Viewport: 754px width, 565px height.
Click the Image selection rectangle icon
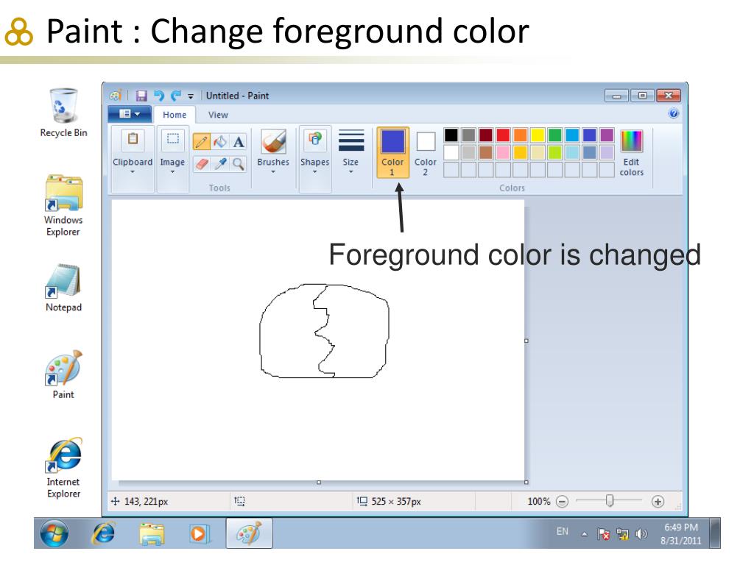172,139
